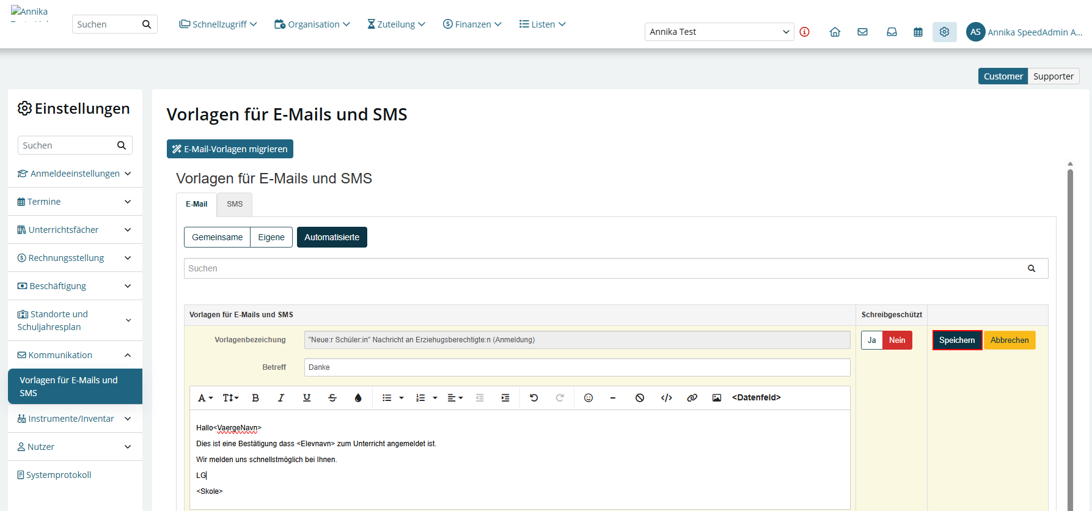Set Schreibgeschützt to Ja
Screen dimensions: 1092x511
(x=872, y=340)
